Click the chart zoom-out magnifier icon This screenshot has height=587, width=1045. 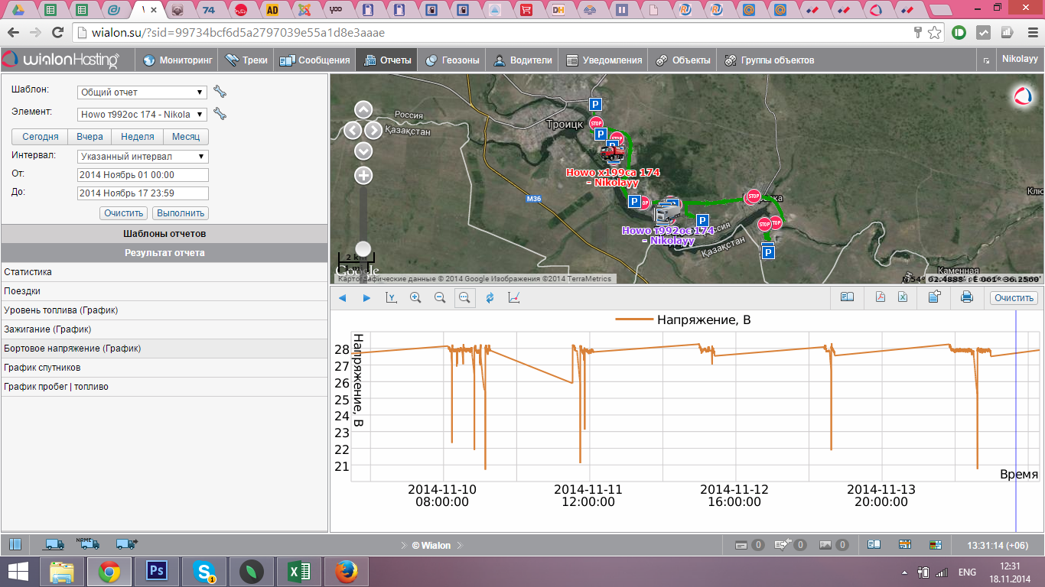[x=440, y=298]
